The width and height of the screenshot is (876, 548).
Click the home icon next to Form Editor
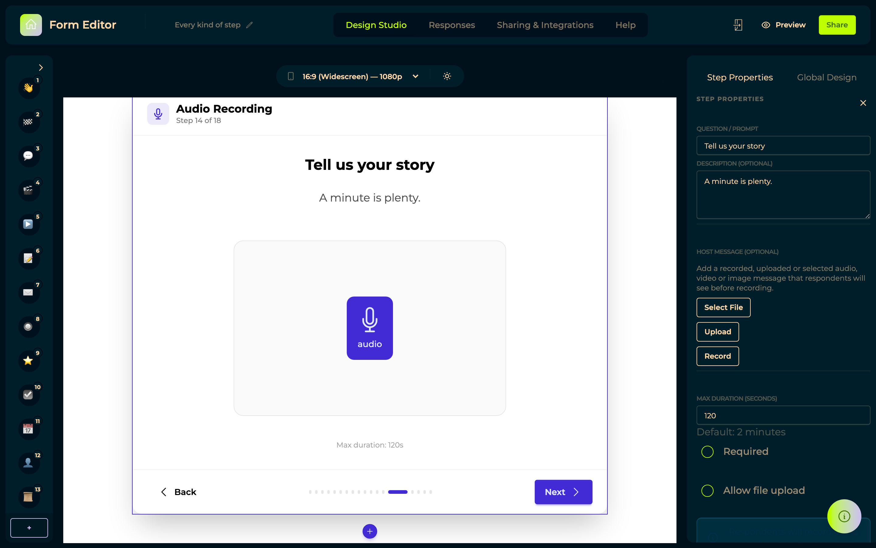[x=31, y=25]
